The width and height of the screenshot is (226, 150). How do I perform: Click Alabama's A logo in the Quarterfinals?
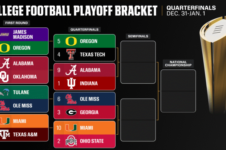click(x=71, y=70)
